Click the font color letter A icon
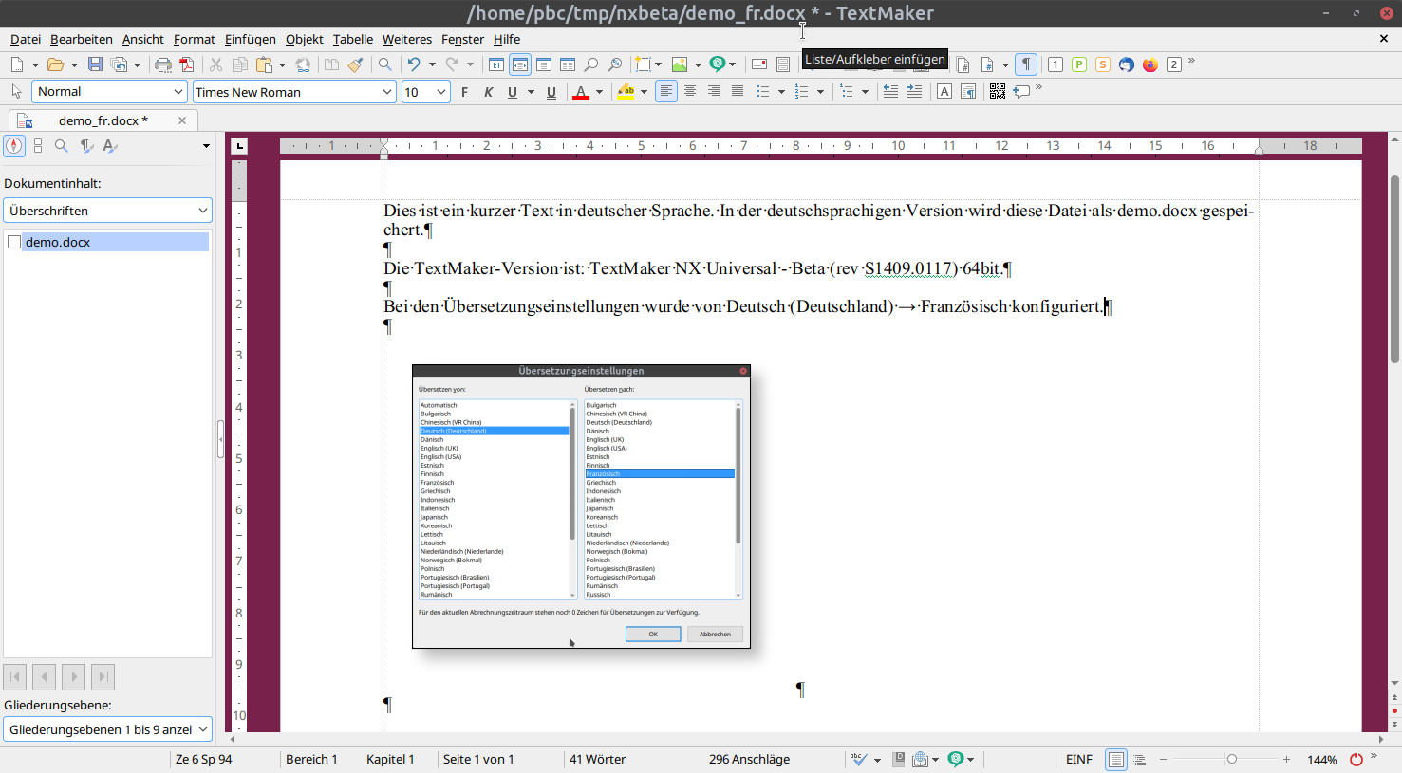This screenshot has width=1402, height=773. pos(581,92)
